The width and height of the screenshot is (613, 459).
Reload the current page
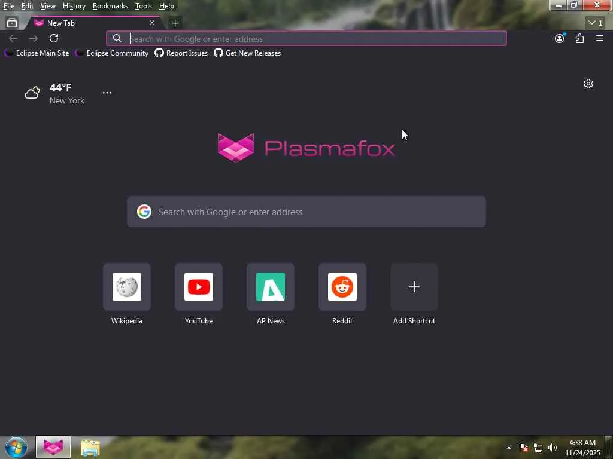click(x=54, y=38)
